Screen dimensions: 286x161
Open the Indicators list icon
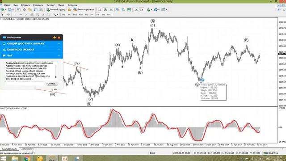(x=148, y=10)
